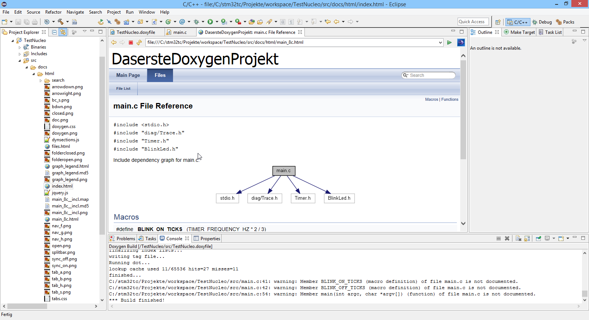This screenshot has width=589, height=320.
Task: Click the Build hammer icon in the toolbar
Action: click(61, 22)
